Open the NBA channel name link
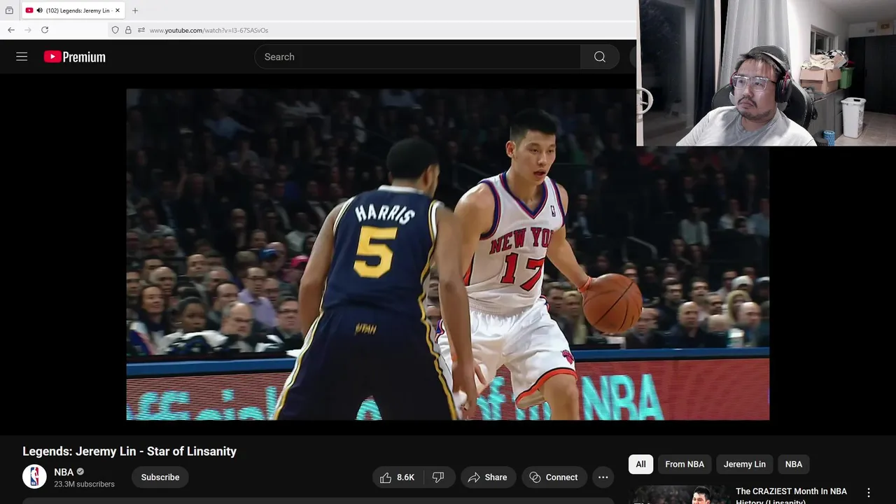896x504 pixels. (64, 472)
